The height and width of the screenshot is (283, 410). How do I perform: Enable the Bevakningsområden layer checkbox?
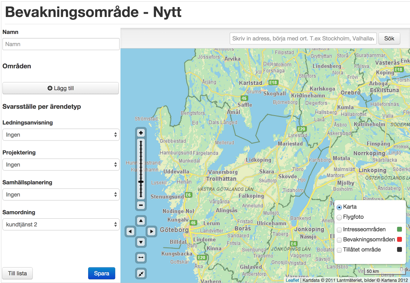pos(339,240)
